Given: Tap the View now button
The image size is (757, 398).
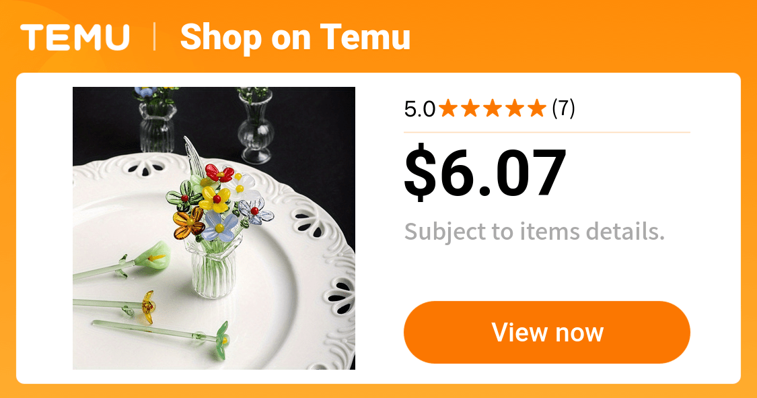Looking at the screenshot, I should click(x=546, y=332).
